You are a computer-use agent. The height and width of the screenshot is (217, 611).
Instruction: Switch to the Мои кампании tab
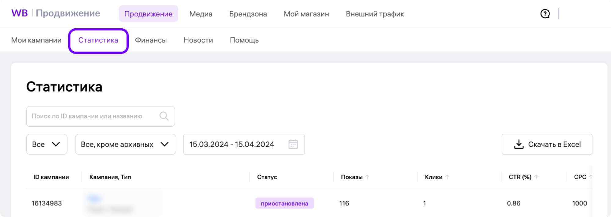click(x=36, y=40)
